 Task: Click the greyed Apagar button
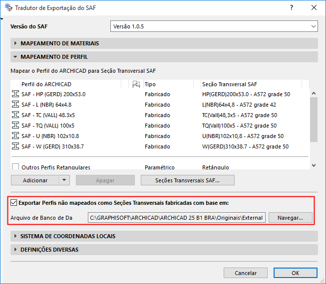pos(105,180)
